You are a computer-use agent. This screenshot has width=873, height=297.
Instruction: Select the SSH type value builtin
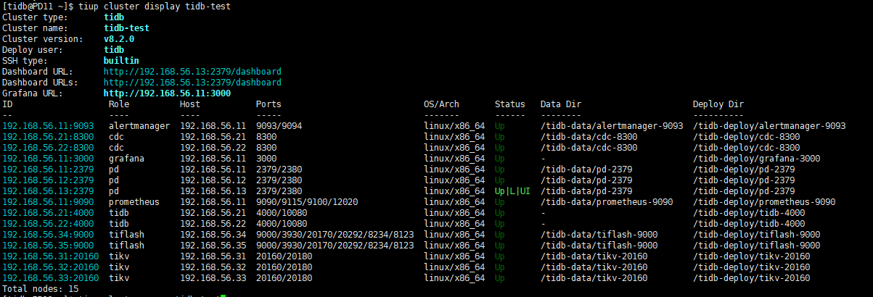coord(121,60)
